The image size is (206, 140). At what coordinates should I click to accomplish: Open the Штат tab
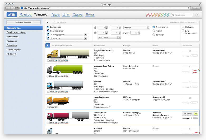pyautogui.click(x=66, y=14)
